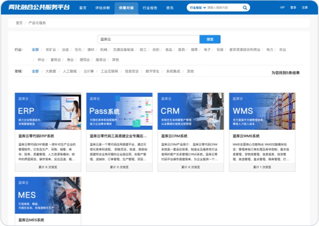
Task: Filter field by 云计算
Action: coord(89,71)
